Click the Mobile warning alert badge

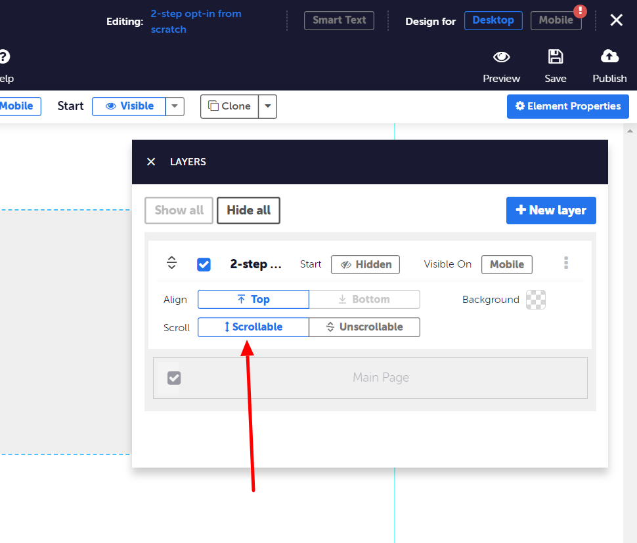(580, 11)
